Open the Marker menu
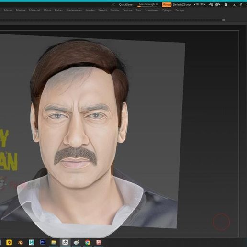This screenshot has width=247, height=247. click(21, 11)
